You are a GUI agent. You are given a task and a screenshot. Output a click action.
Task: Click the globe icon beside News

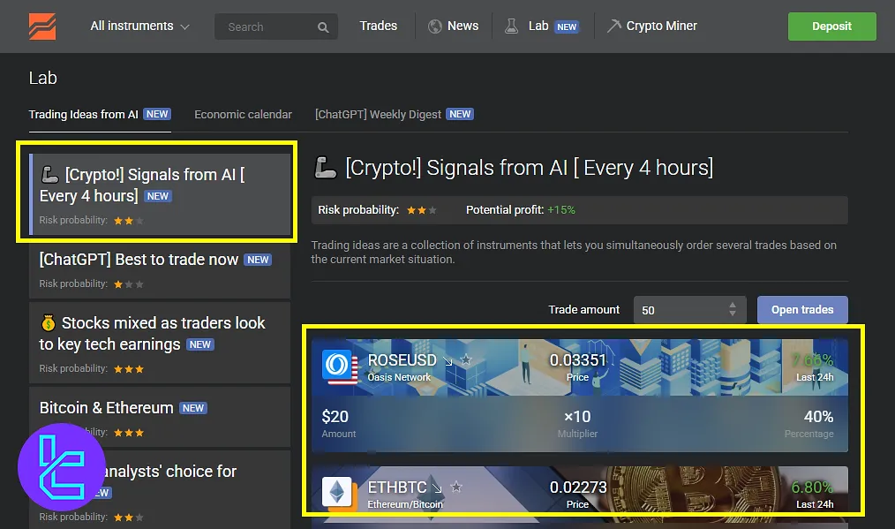[435, 26]
